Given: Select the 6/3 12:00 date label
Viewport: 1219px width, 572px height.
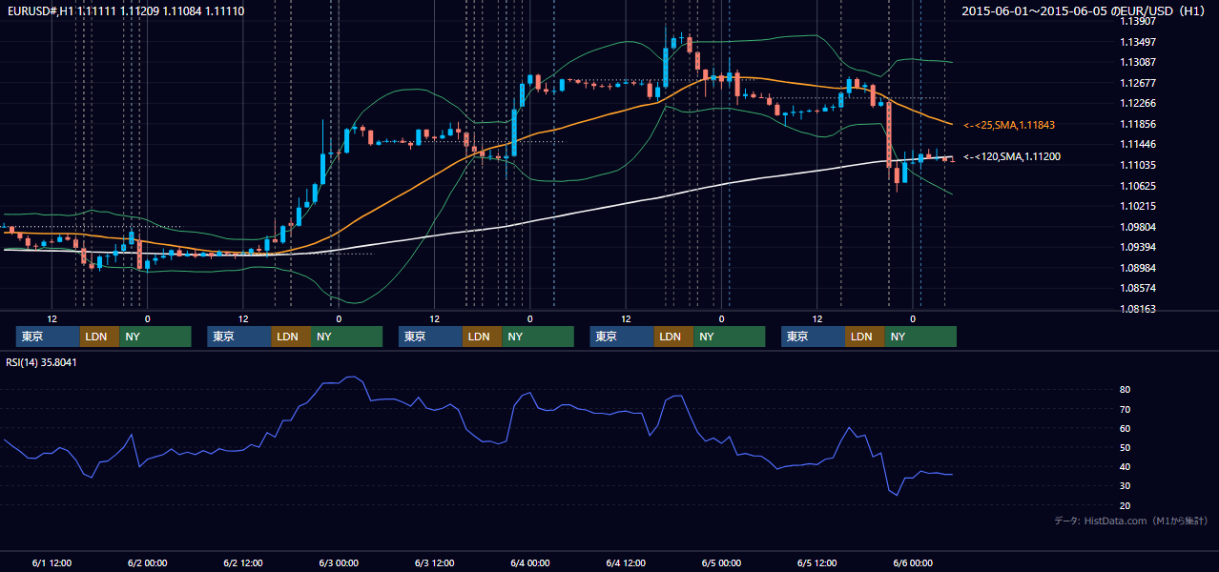Looking at the screenshot, I should 434,562.
